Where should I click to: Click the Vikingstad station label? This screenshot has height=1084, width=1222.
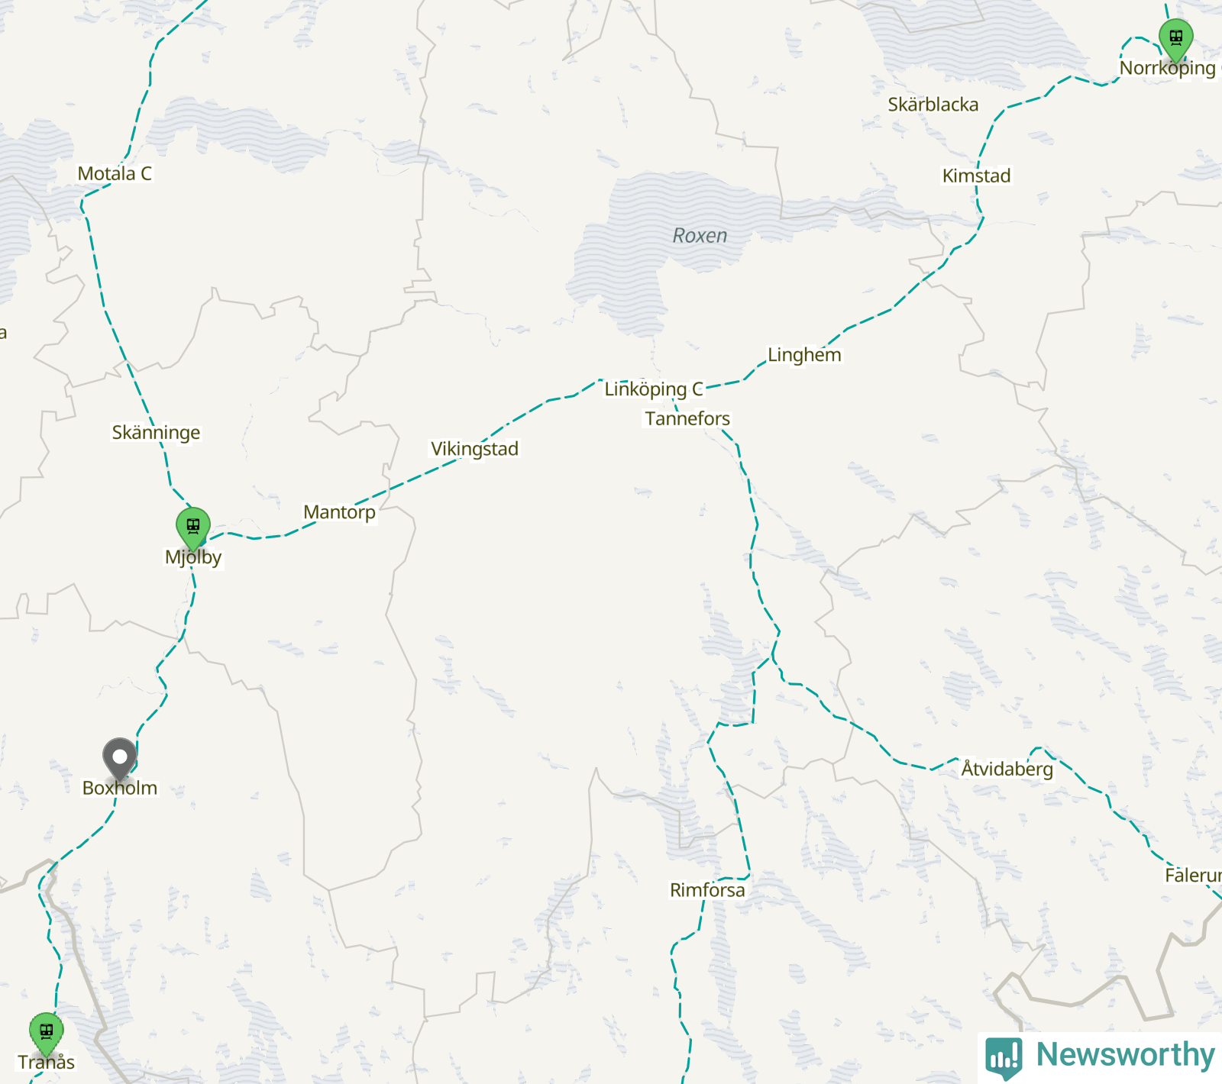tap(474, 449)
